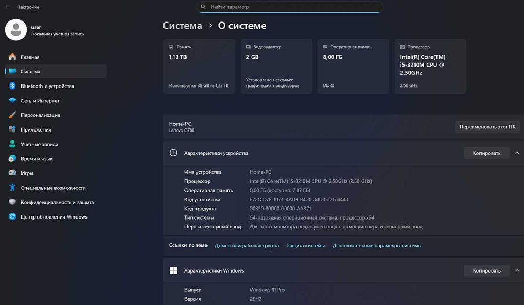Click the Bluetooth icon in sidebar
This screenshot has height=305, width=524.
coord(13,86)
